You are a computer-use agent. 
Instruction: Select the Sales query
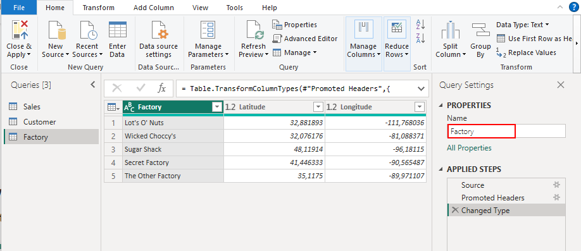[x=51, y=107]
